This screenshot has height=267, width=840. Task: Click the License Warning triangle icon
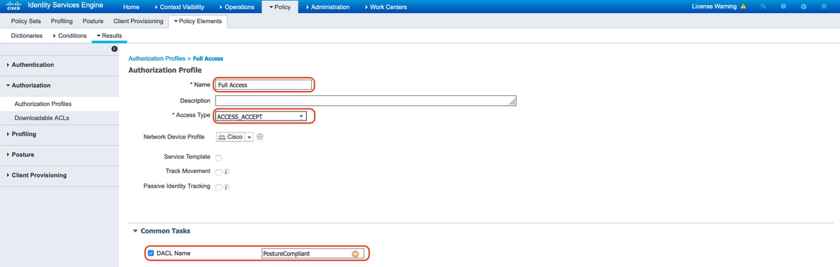[743, 7]
